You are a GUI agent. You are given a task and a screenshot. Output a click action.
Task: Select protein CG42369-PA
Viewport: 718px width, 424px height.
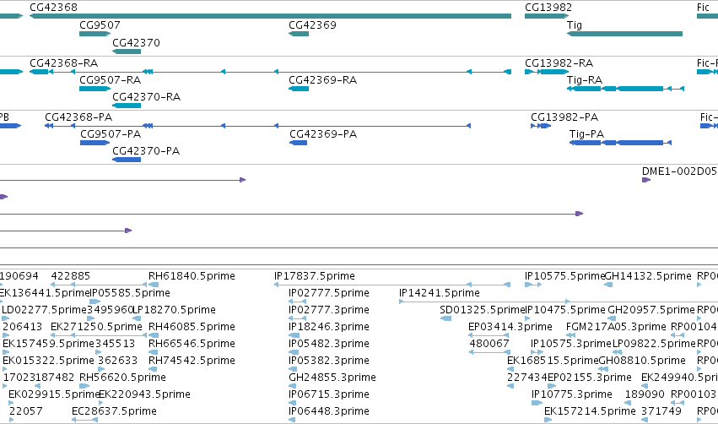[x=298, y=143]
